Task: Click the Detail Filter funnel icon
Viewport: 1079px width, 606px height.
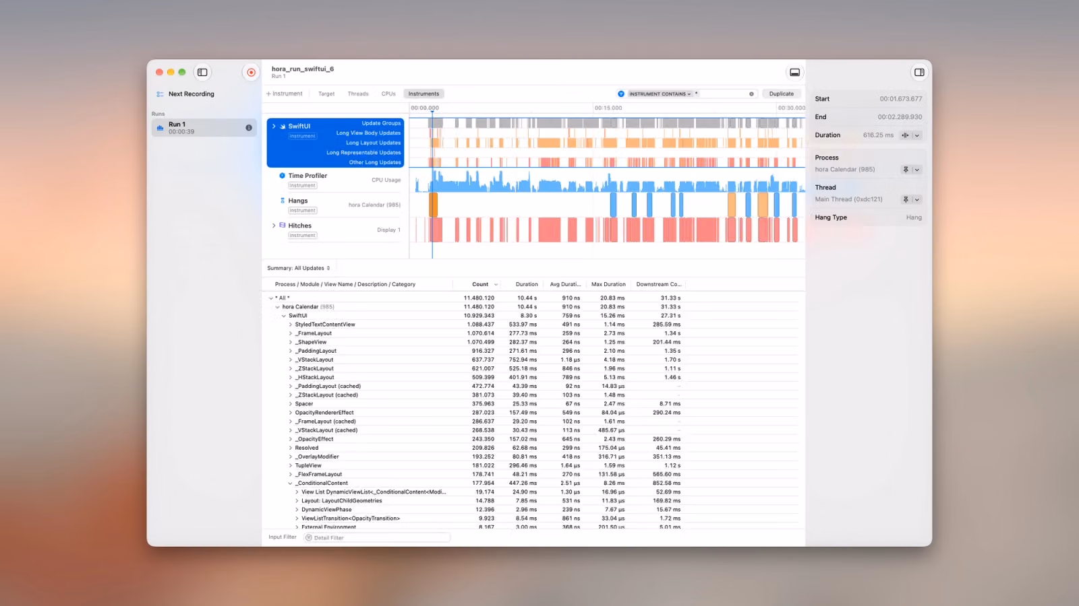Action: click(309, 537)
